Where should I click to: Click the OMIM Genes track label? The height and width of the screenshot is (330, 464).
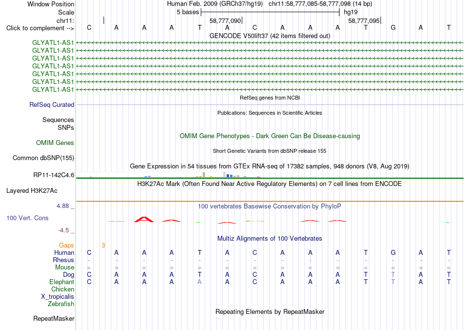(x=55, y=143)
